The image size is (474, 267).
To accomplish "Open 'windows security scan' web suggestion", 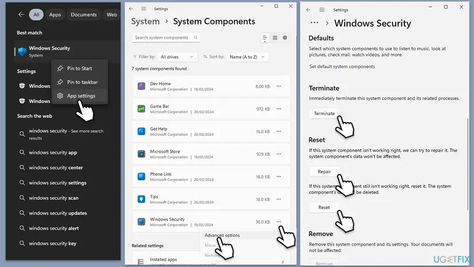I will click(53, 198).
